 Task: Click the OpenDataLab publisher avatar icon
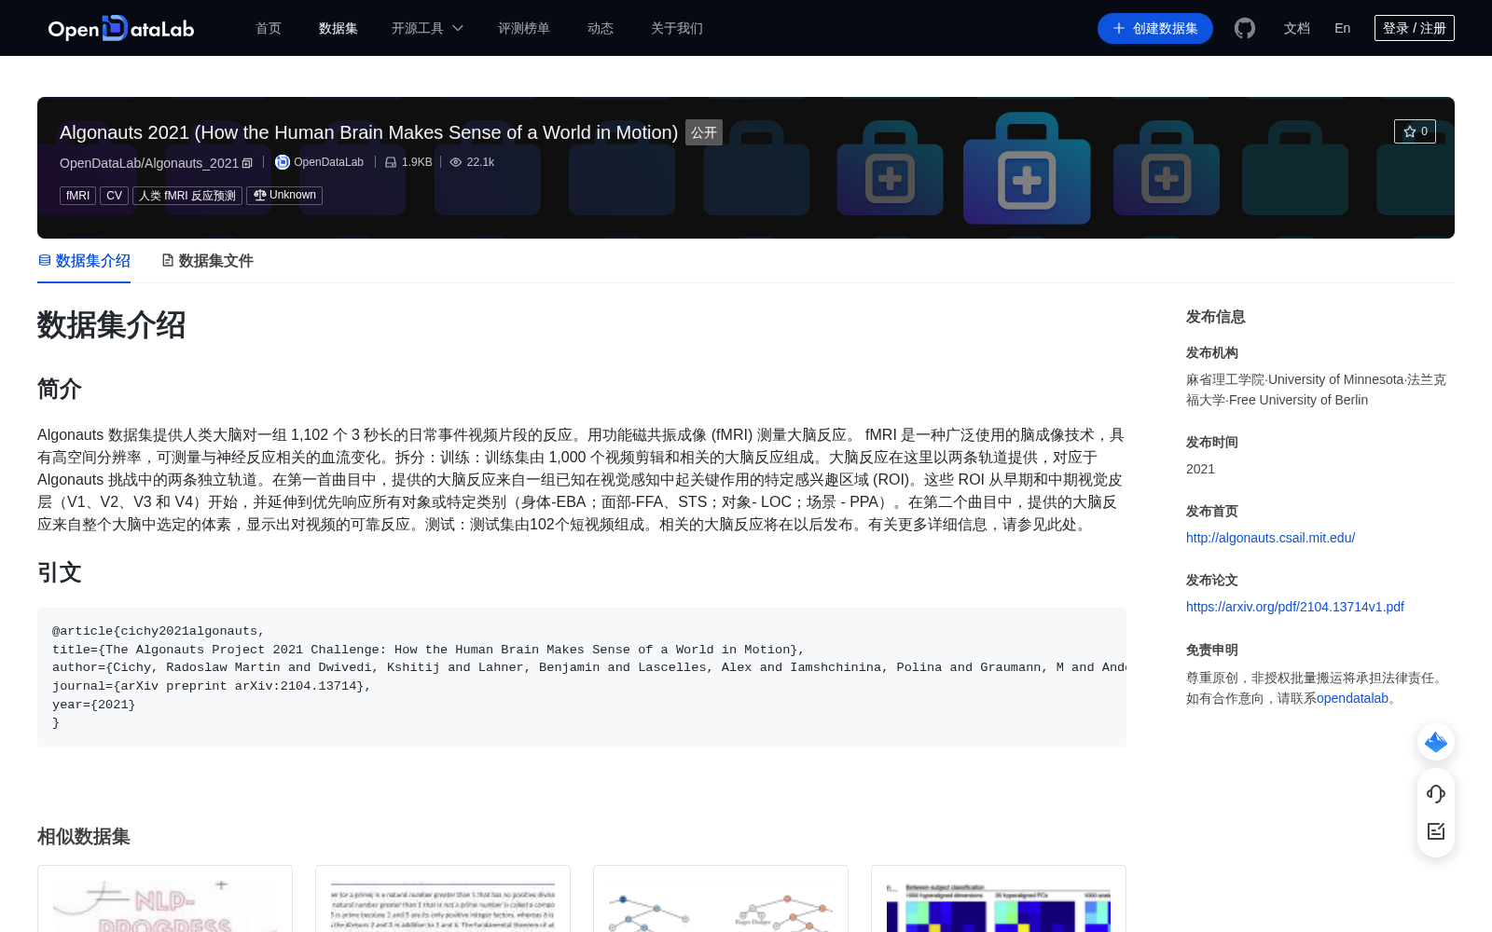click(283, 162)
